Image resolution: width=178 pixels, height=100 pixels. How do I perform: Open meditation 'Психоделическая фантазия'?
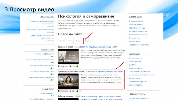139,72
